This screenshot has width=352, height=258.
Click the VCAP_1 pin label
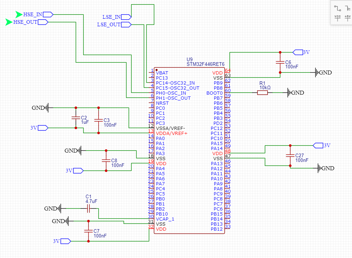point(165,219)
